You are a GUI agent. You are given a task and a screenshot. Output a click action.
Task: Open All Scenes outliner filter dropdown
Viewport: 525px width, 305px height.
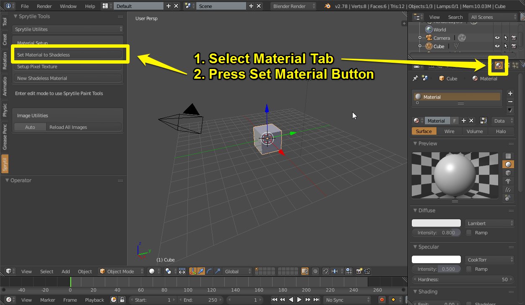coord(494,17)
